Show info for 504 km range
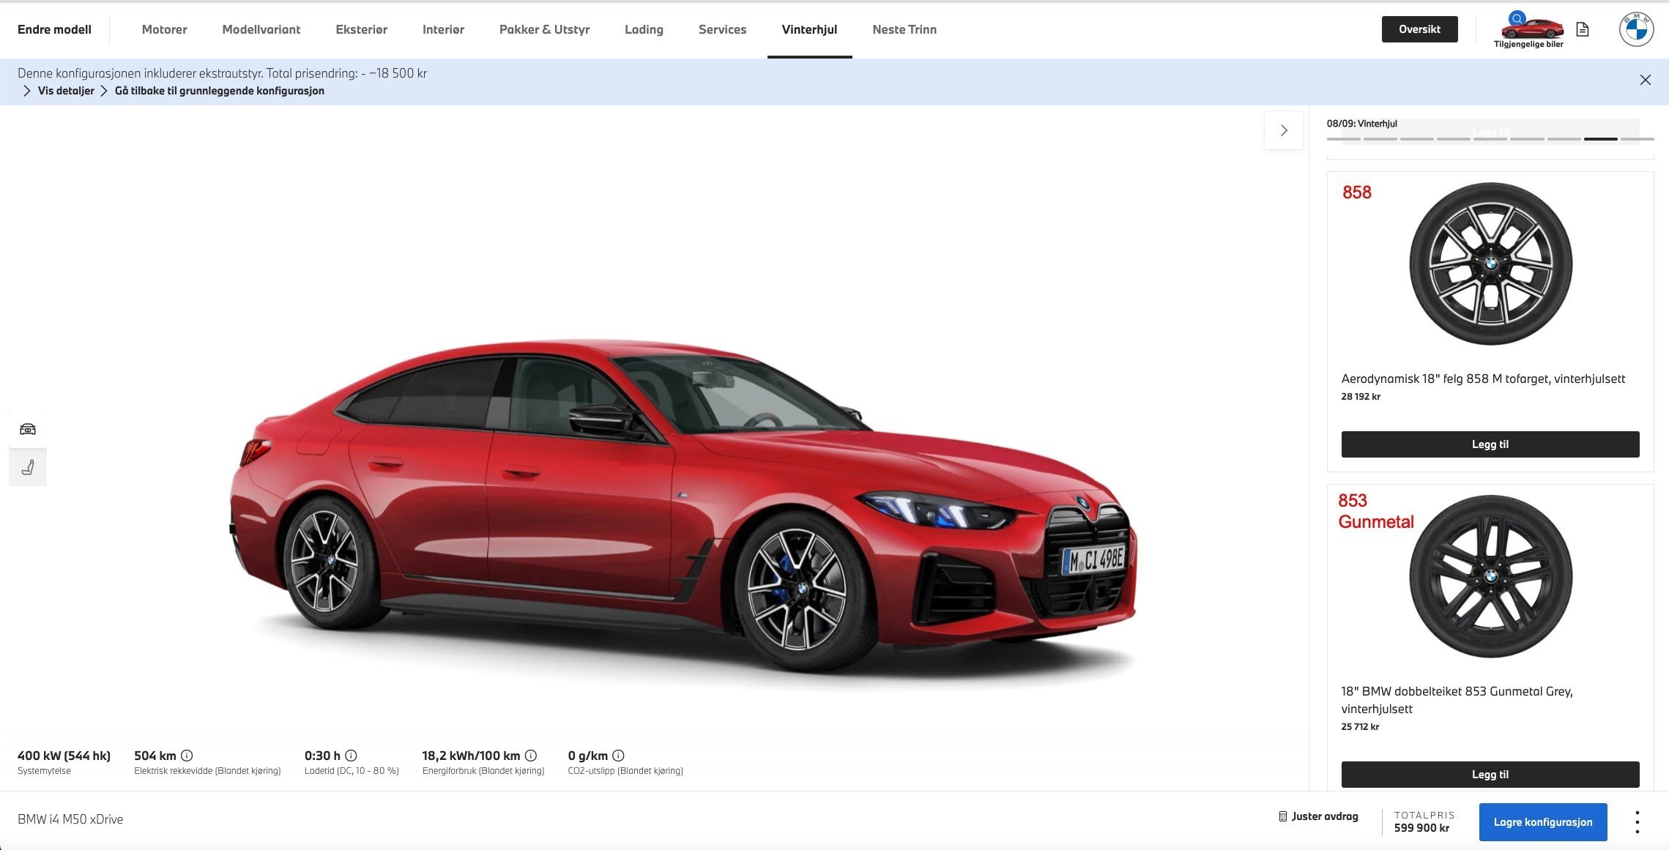Image resolution: width=1669 pixels, height=850 pixels. pos(187,756)
